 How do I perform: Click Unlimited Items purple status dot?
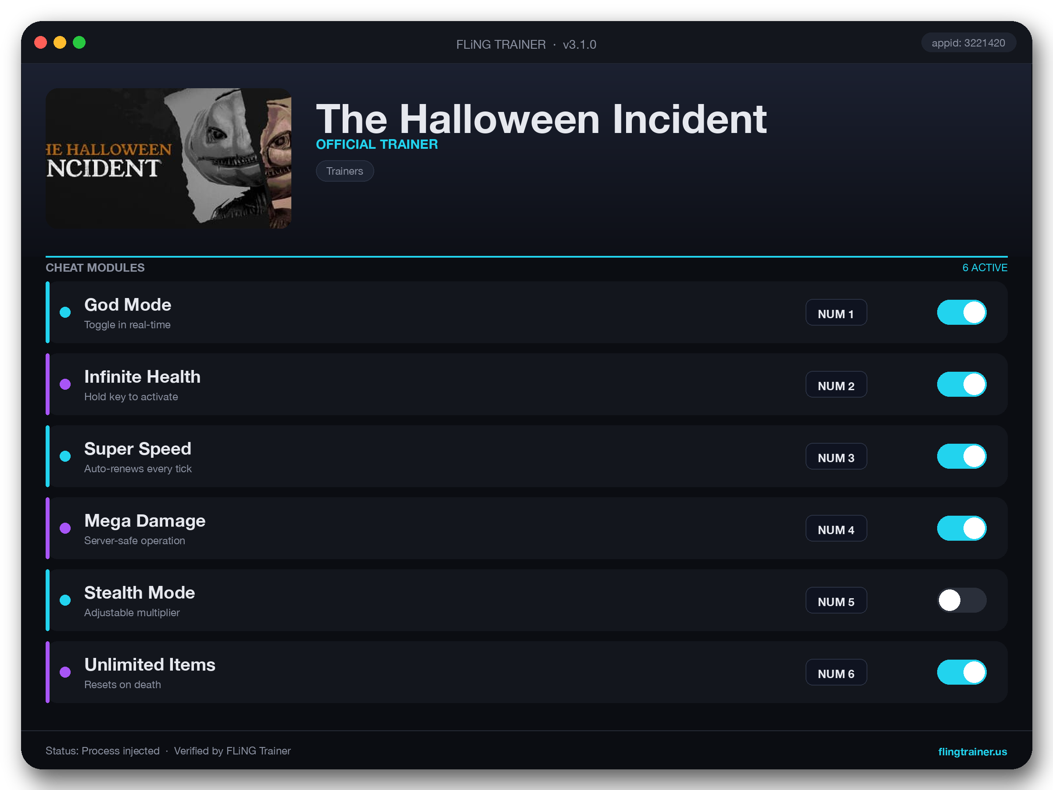[65, 672]
